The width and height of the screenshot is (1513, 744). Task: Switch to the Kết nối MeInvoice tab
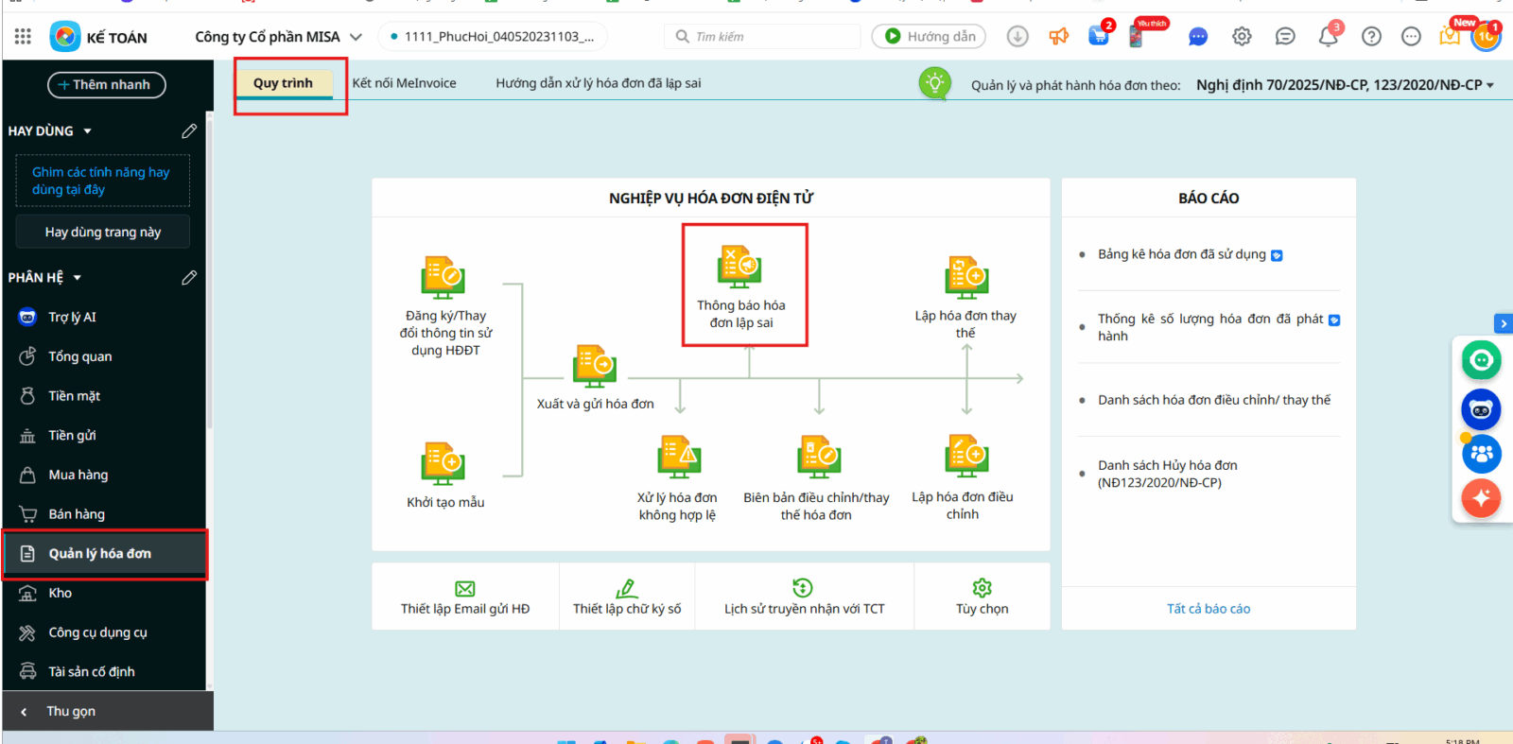[x=404, y=83]
